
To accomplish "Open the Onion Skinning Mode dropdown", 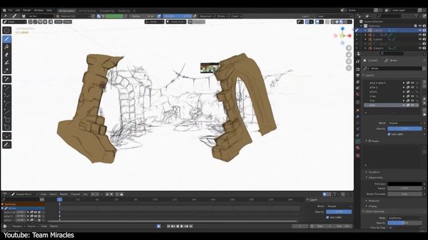I will tap(405, 218).
